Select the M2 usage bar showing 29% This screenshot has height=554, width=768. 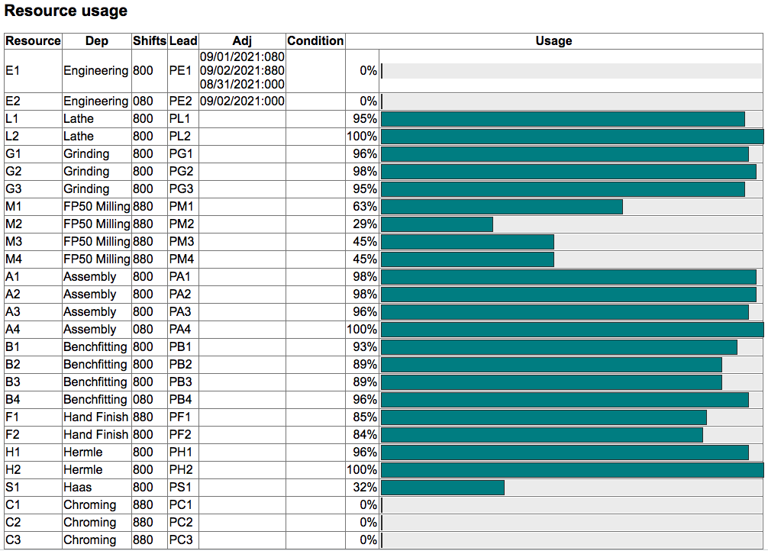click(x=437, y=224)
